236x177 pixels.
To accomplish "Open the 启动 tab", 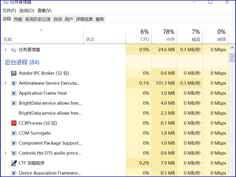I will click(x=58, y=19).
